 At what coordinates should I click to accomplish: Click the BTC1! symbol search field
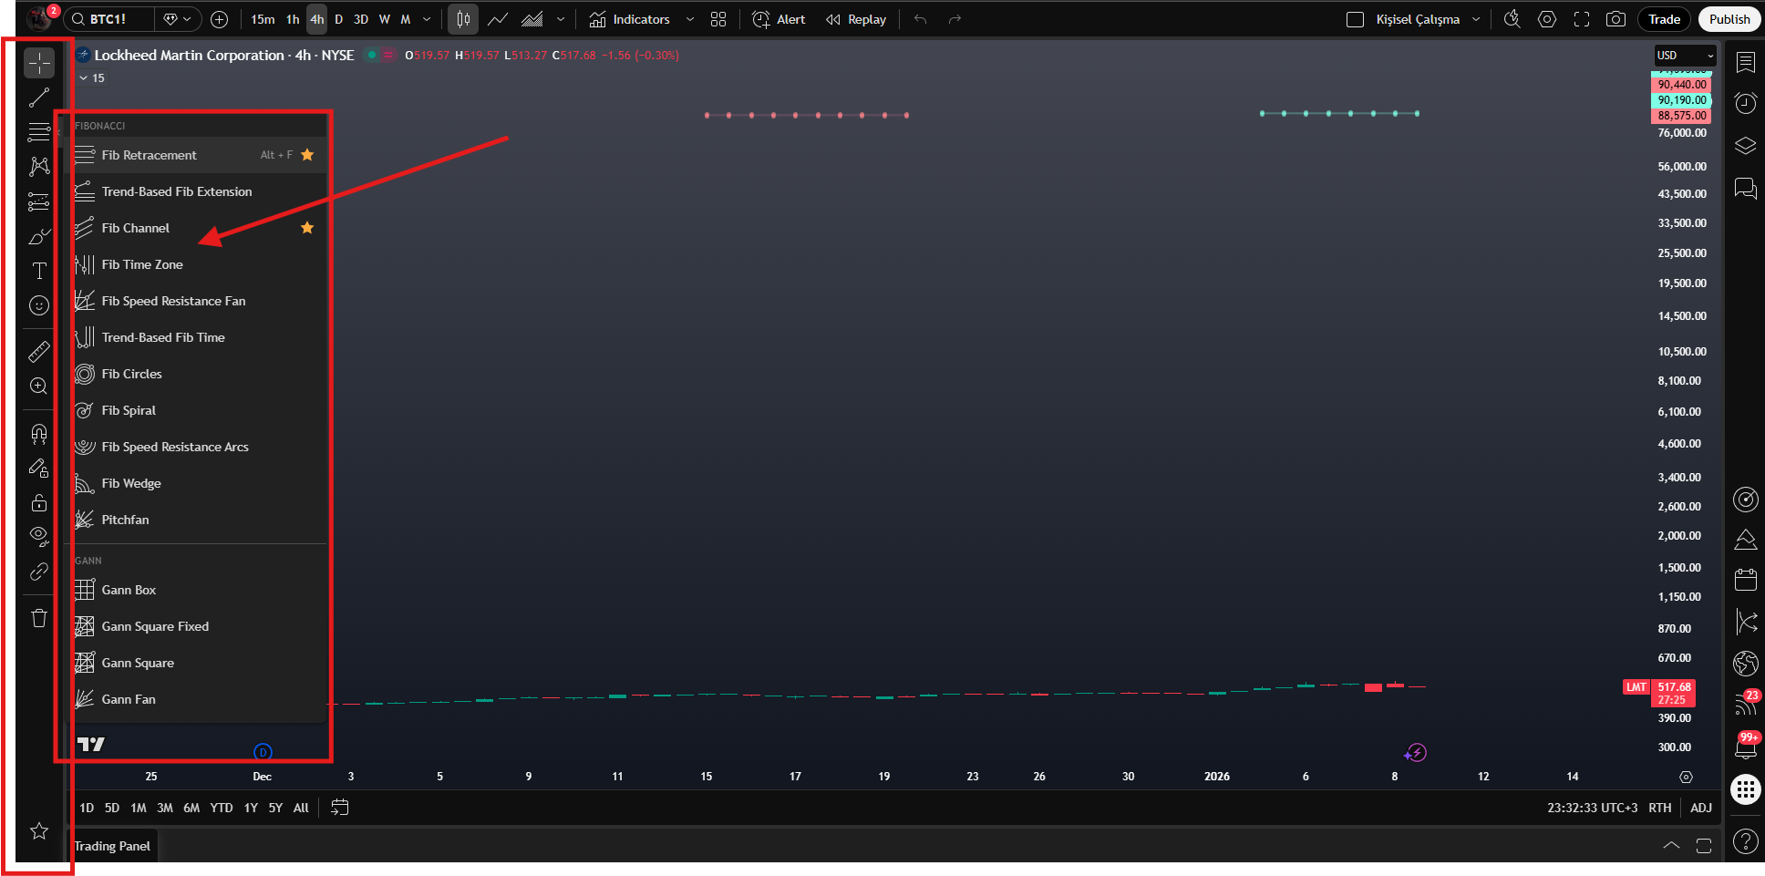pyautogui.click(x=108, y=19)
